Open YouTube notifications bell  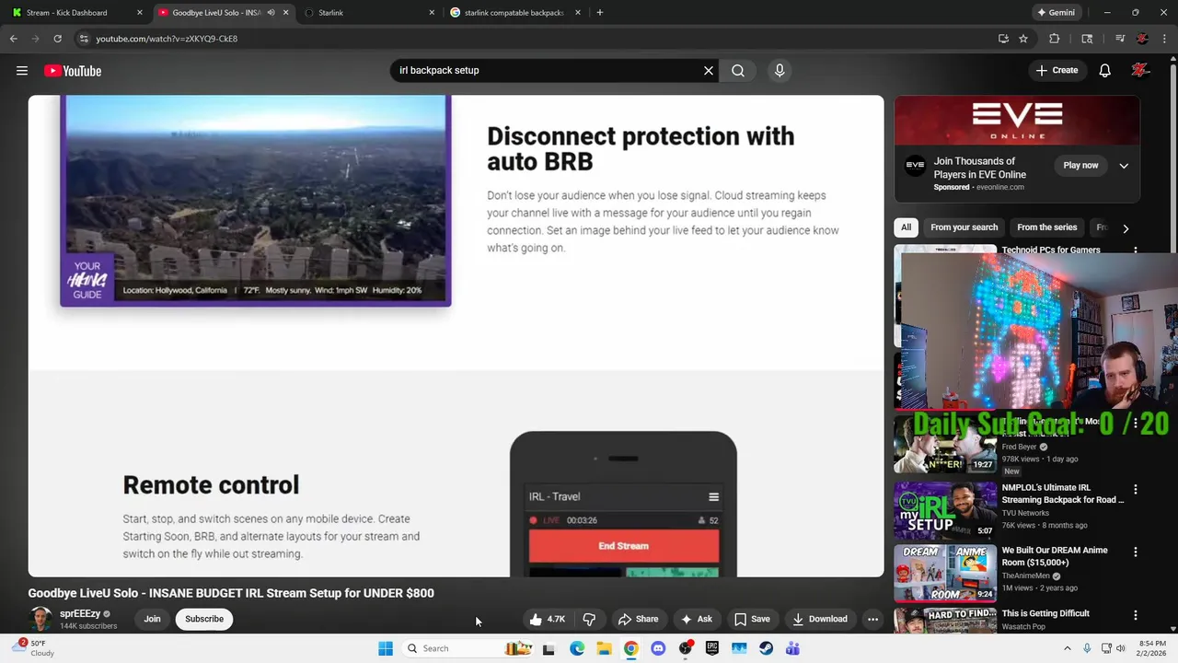(1104, 70)
